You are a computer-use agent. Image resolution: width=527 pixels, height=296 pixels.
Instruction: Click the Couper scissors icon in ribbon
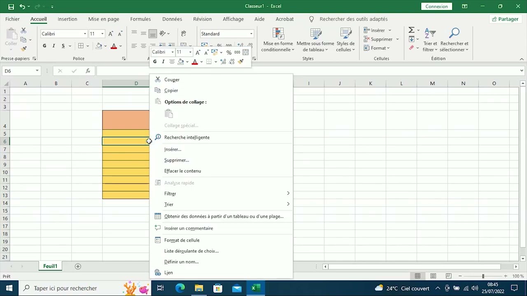pos(23,31)
